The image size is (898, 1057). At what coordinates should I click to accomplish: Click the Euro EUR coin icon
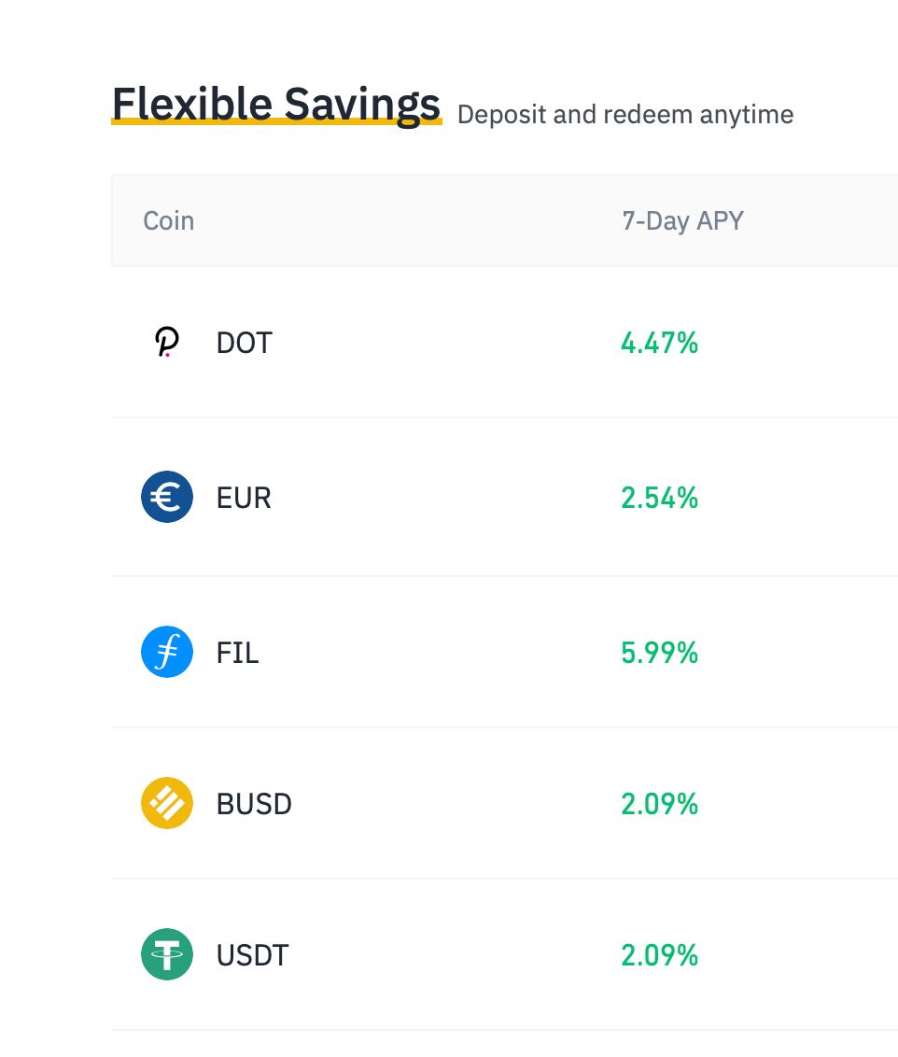point(166,497)
